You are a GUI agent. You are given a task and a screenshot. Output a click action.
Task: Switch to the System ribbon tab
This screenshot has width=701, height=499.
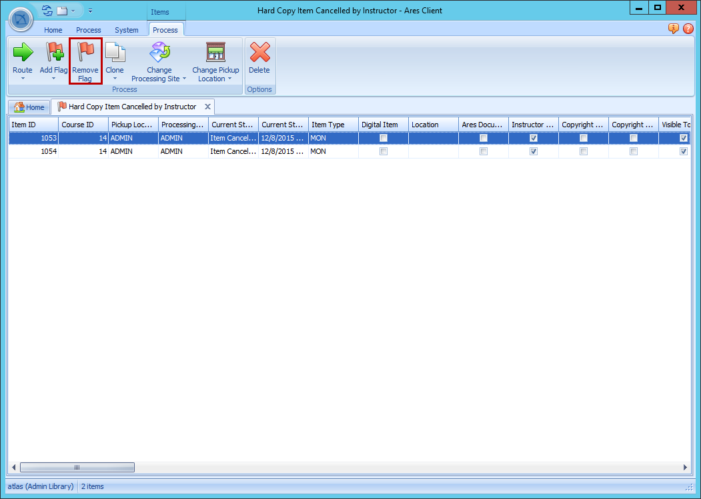[x=127, y=29]
